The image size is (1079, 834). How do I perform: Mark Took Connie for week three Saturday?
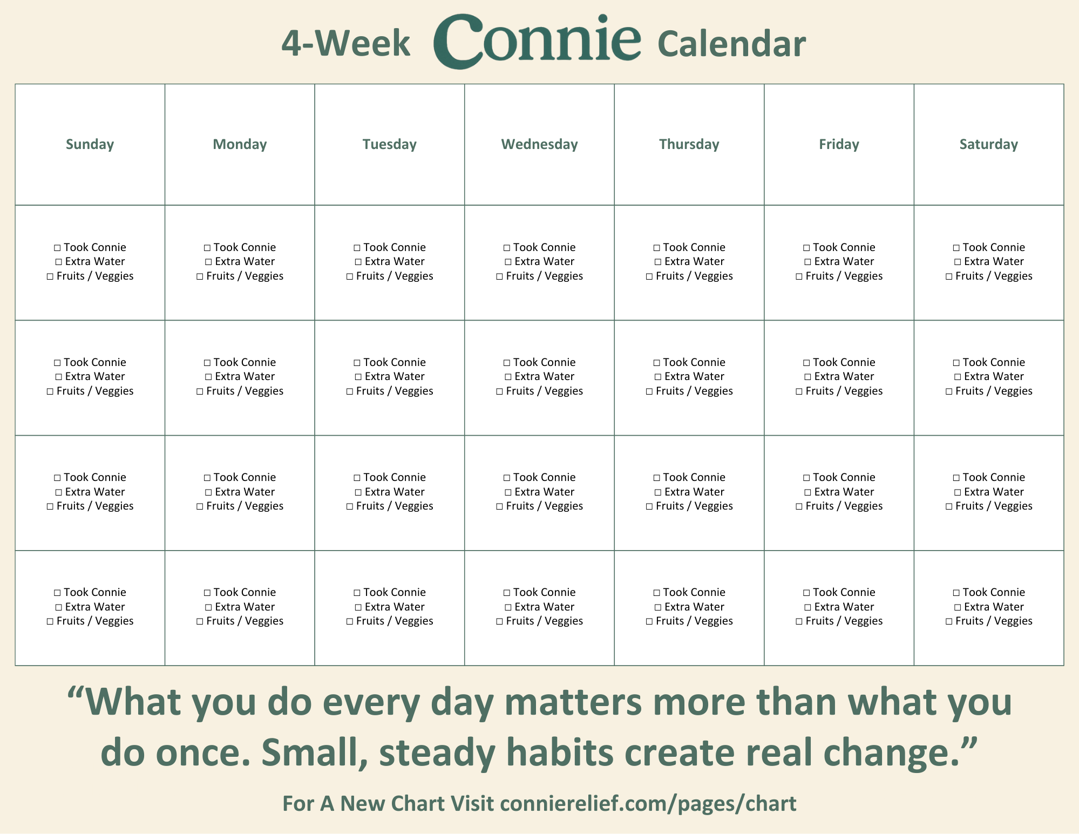pyautogui.click(x=956, y=478)
